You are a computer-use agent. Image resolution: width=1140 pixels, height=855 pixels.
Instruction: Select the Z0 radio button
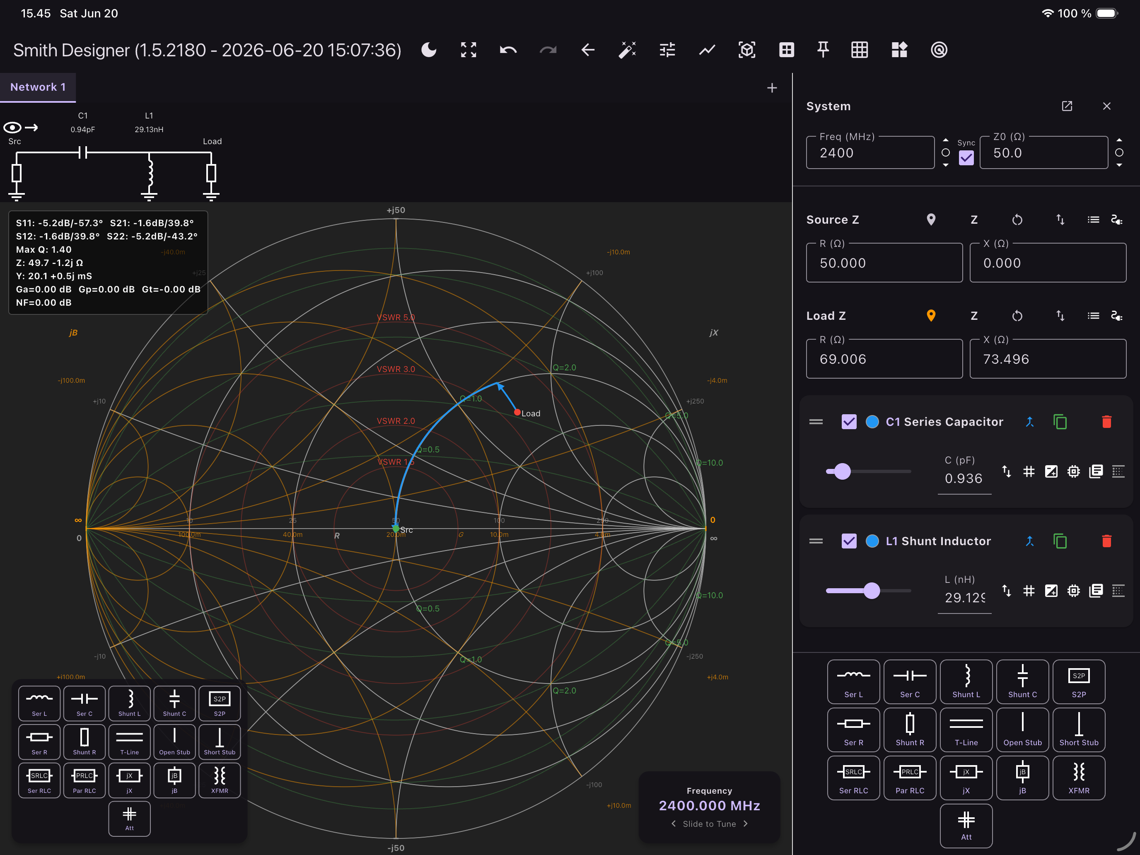[1119, 152]
